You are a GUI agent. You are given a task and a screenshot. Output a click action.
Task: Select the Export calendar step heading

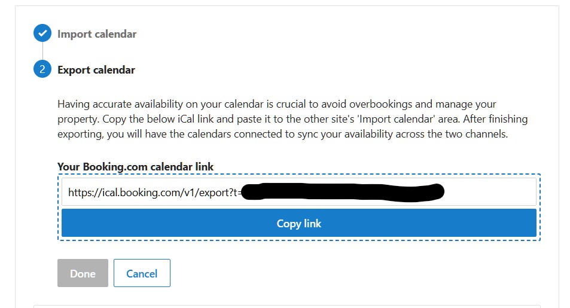point(96,70)
